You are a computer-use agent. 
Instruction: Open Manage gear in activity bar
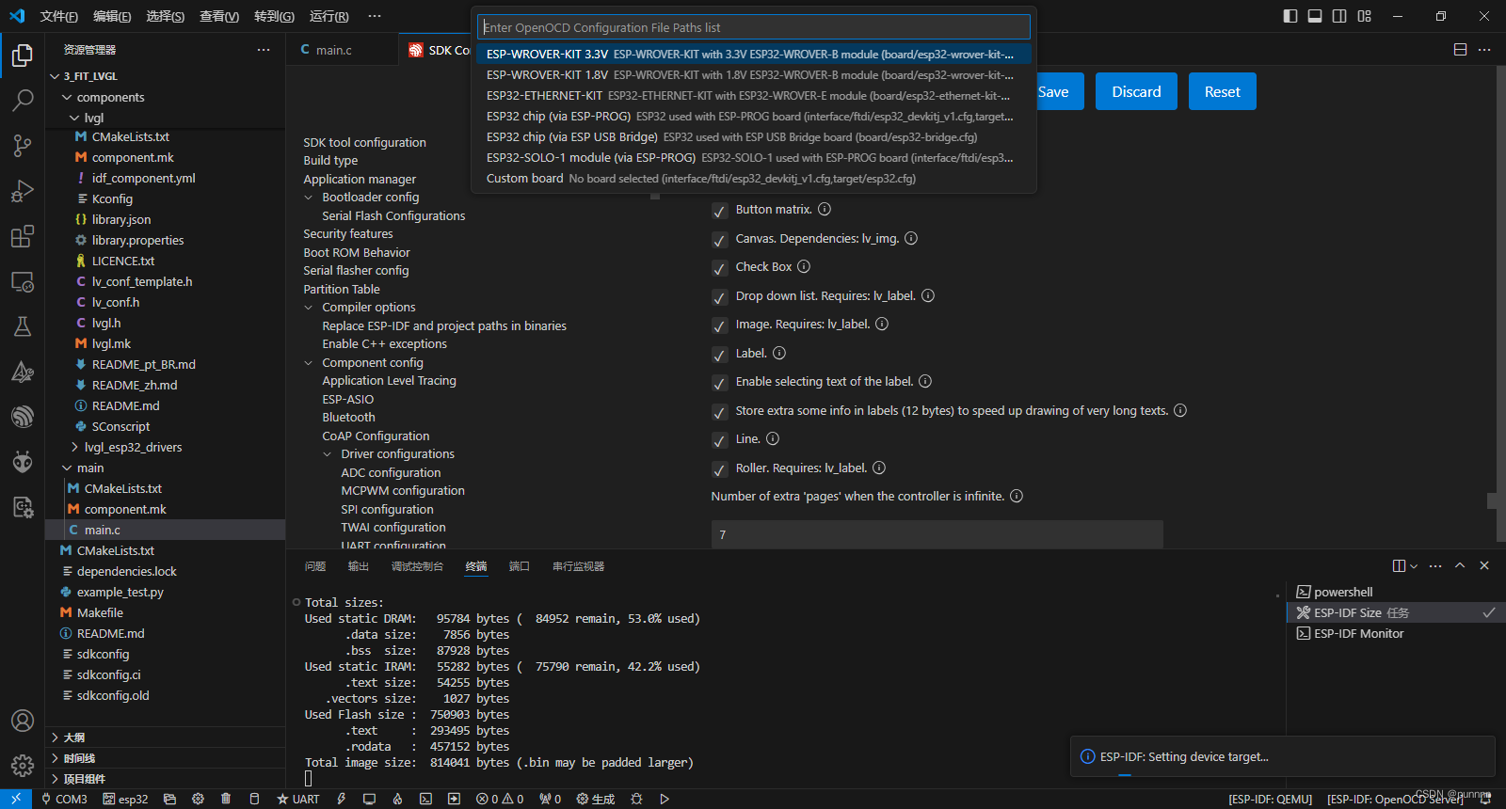click(x=23, y=765)
